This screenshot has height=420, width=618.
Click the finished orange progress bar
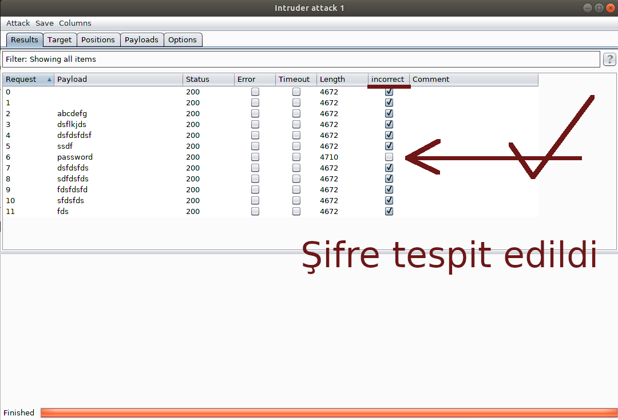pyautogui.click(x=328, y=413)
